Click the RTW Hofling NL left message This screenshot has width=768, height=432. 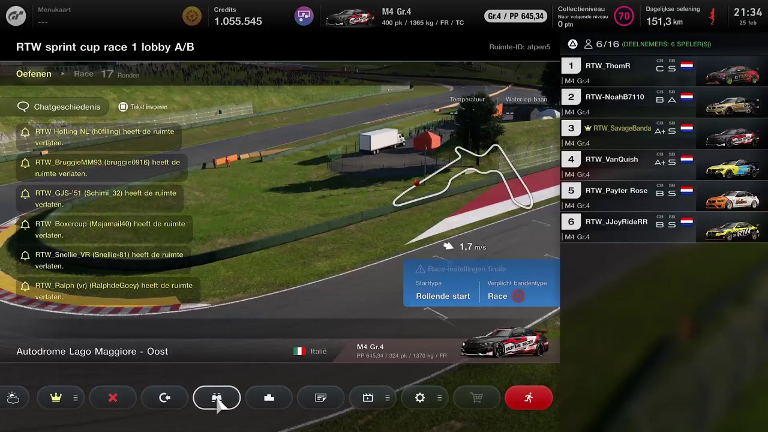pos(98,137)
